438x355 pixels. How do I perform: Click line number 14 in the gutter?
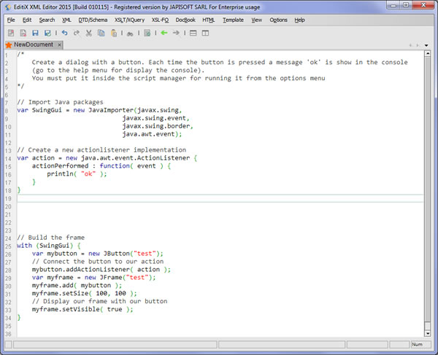point(8,159)
